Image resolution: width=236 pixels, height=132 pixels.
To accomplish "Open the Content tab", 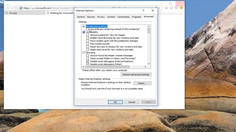I will 111,17.
